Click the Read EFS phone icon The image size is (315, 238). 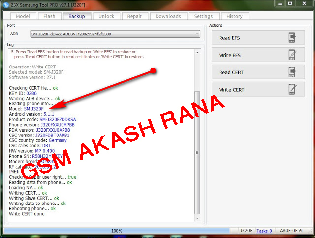(292, 37)
